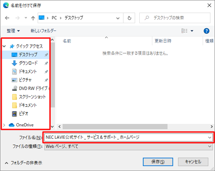
Task: Select デスクトップ in the navigation pane
Action: (28, 54)
